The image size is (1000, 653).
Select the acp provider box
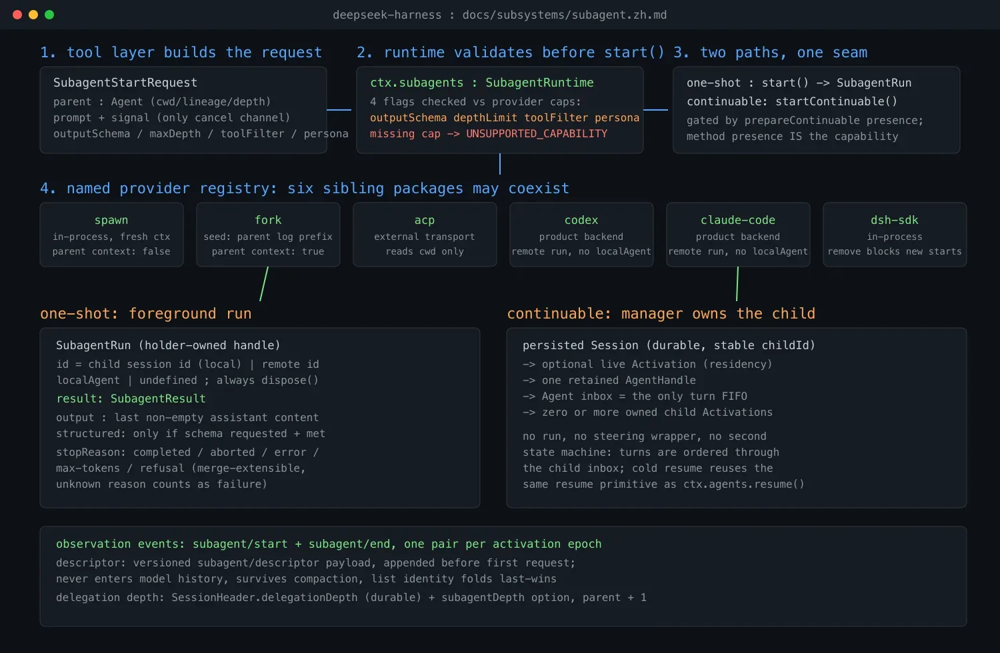point(425,235)
